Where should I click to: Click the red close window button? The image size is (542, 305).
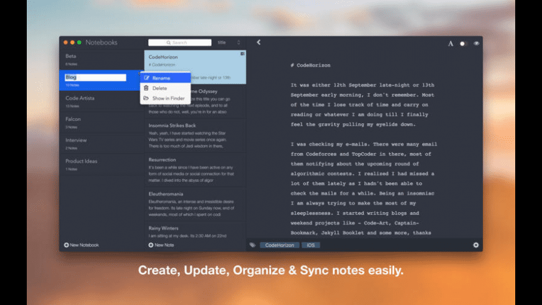pos(65,42)
